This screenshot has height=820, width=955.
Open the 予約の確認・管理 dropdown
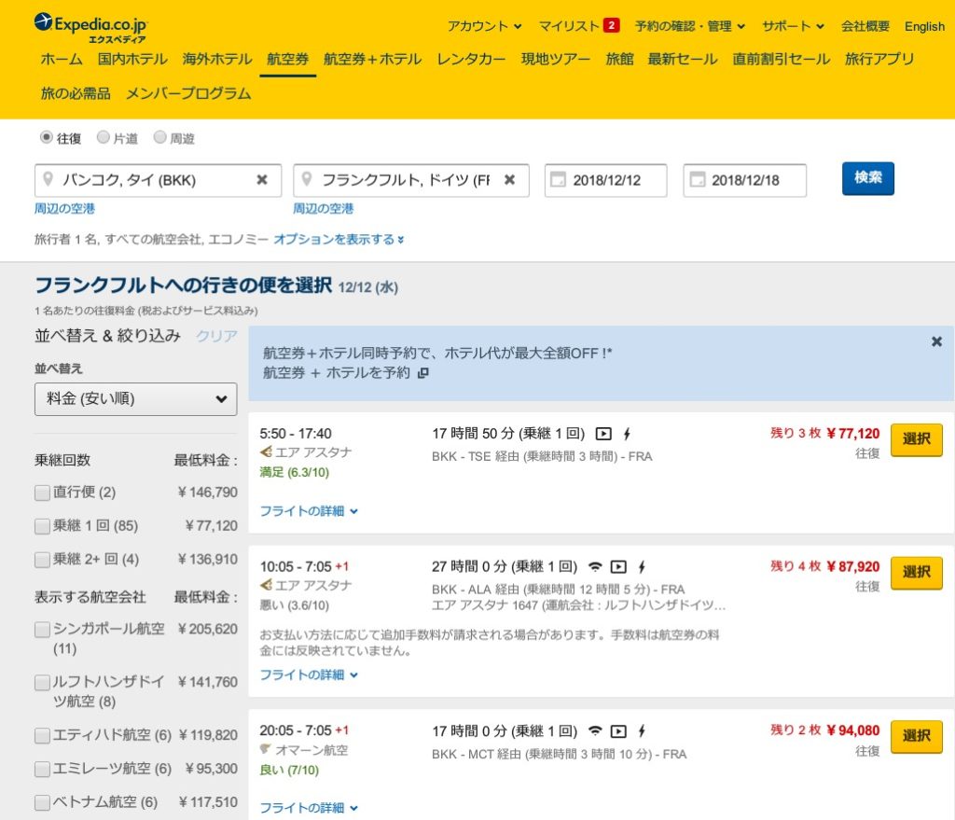click(x=690, y=26)
